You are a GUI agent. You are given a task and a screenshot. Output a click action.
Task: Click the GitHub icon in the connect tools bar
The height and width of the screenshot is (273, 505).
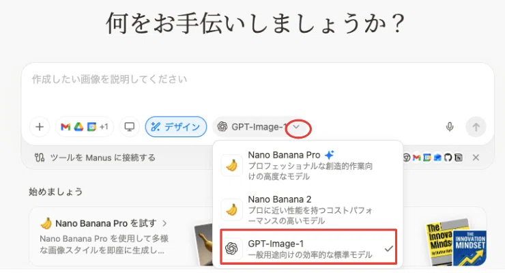tap(448, 158)
